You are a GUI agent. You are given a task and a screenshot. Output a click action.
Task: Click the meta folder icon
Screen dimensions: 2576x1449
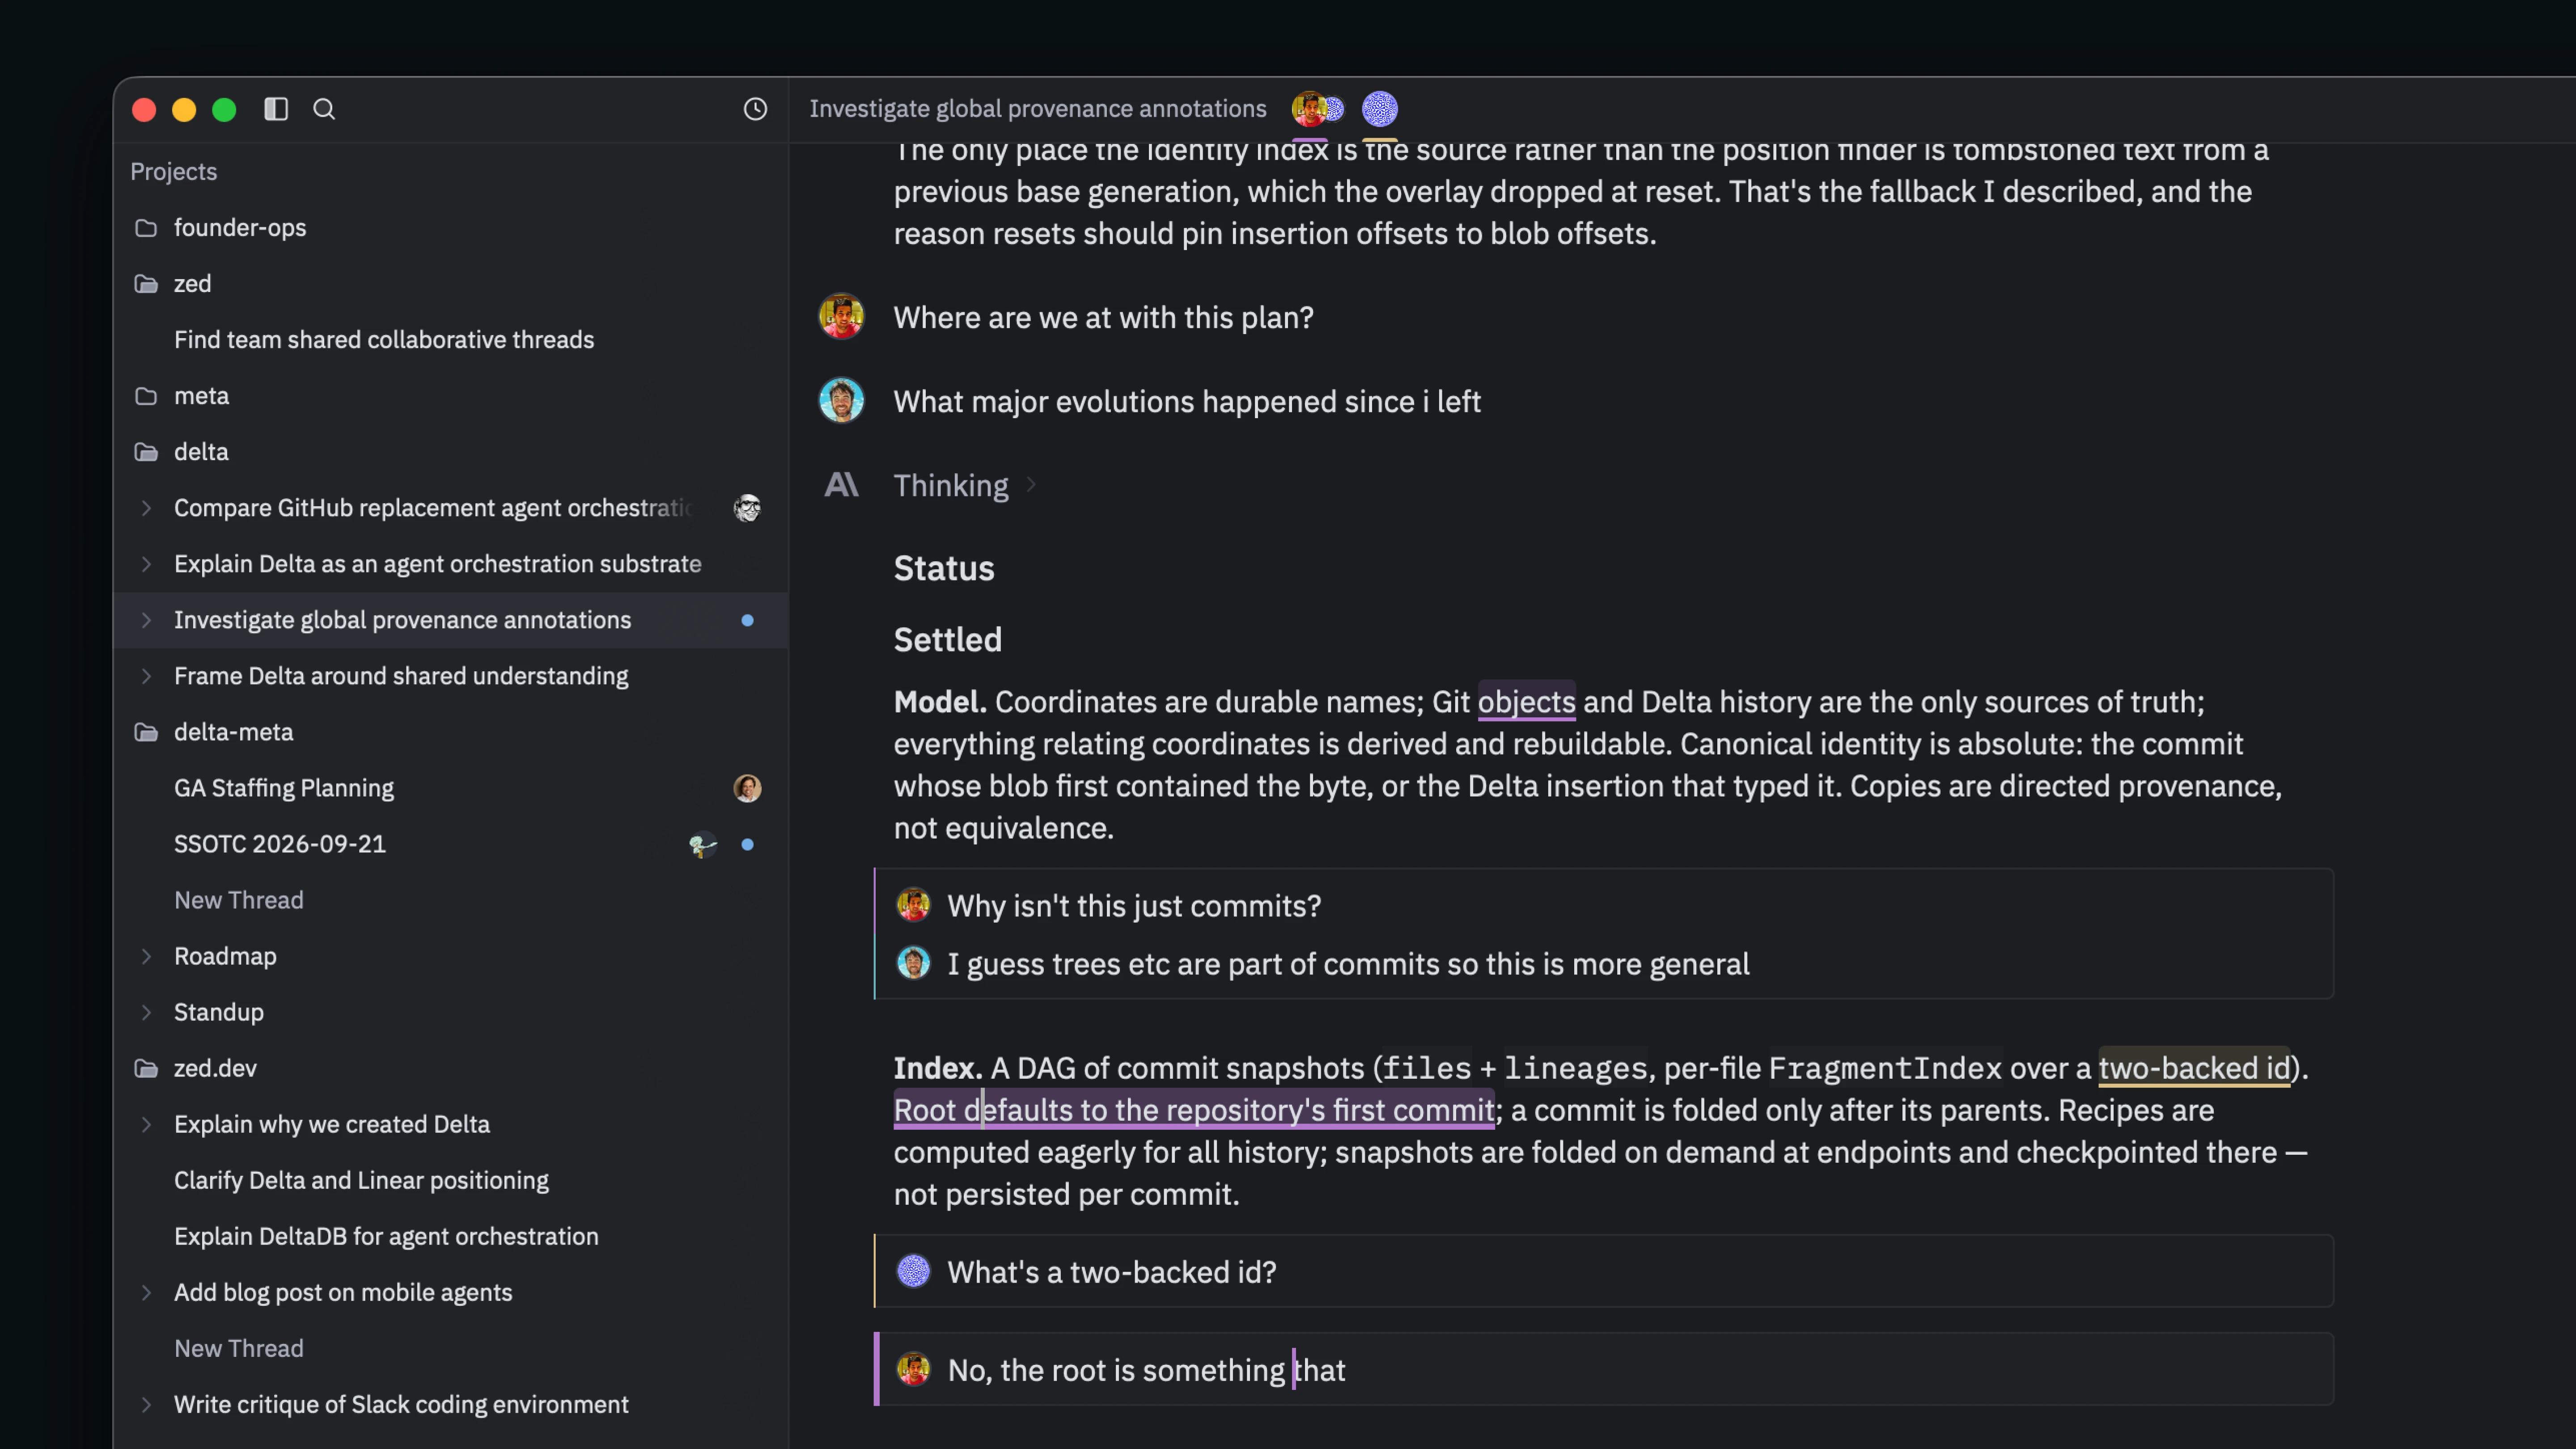coord(146,396)
